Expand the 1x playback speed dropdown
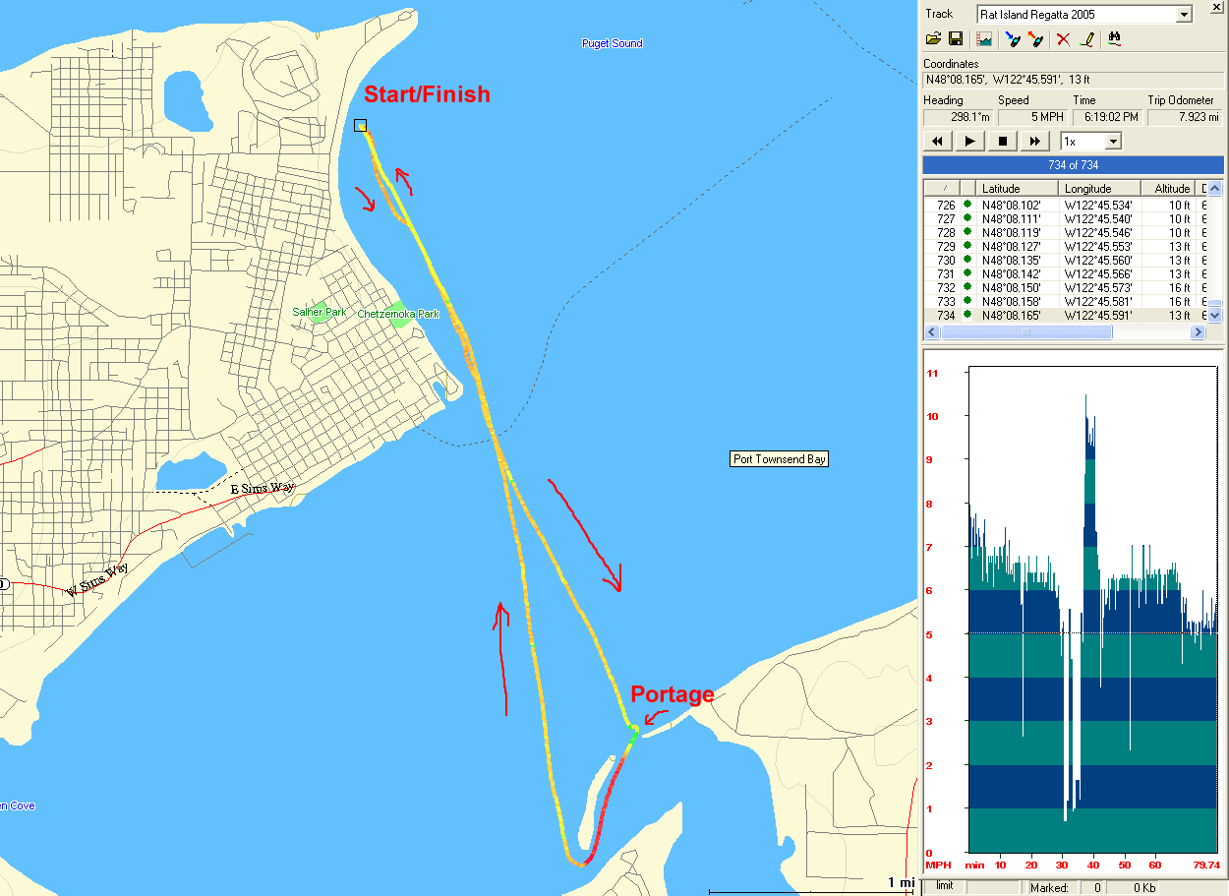The height and width of the screenshot is (896, 1229). 1112,141
